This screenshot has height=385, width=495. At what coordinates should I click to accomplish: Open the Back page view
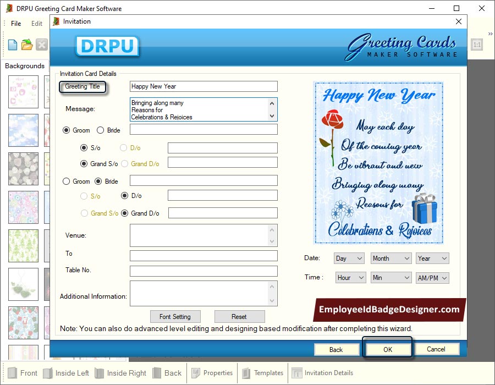[167, 373]
